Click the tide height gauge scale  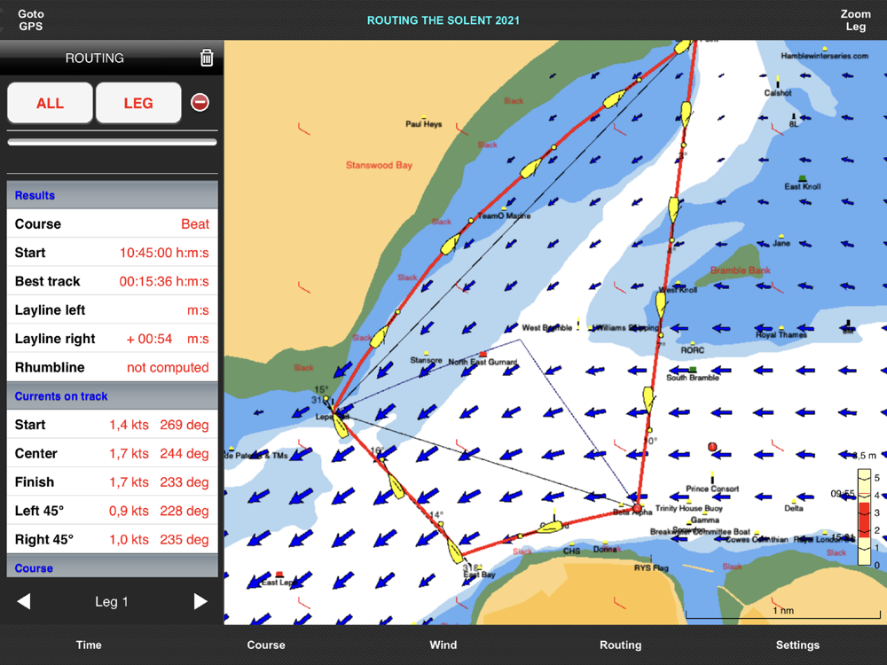click(864, 517)
